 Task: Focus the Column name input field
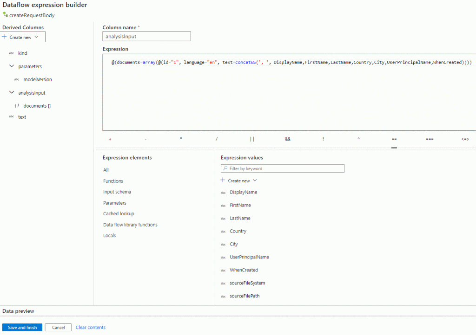[x=146, y=36]
